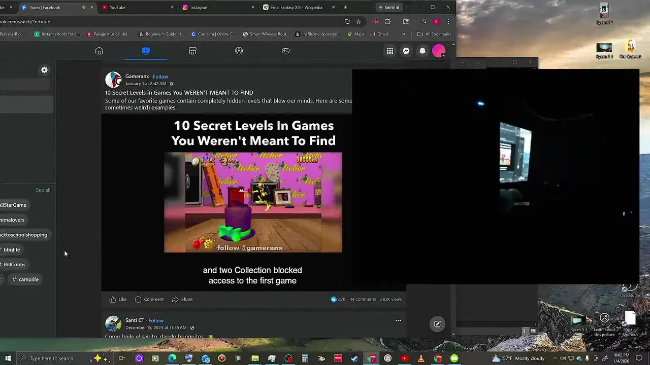Open Facebook Marketplace icon
The height and width of the screenshot is (365, 650).
click(x=192, y=51)
